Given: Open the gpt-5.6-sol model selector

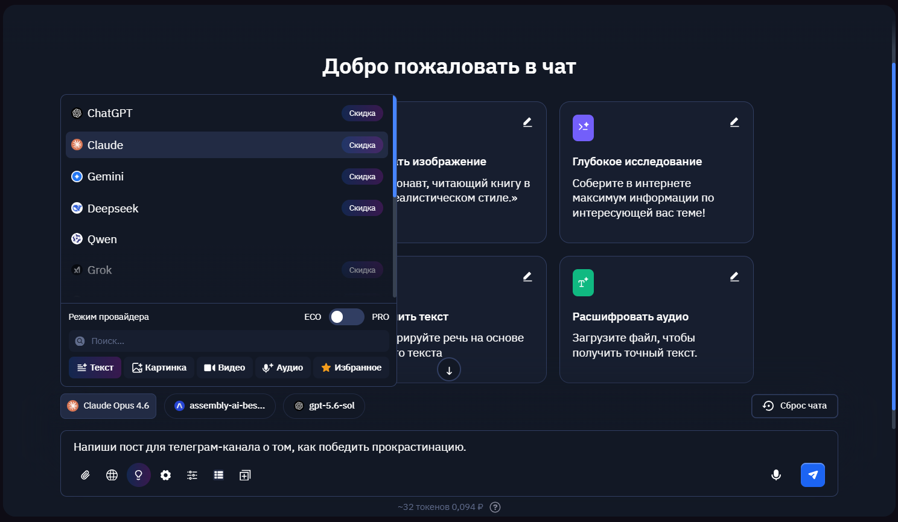Looking at the screenshot, I should 324,406.
